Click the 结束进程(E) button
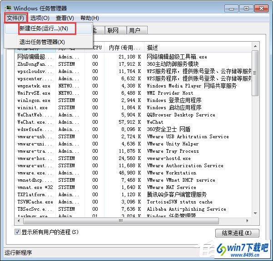This screenshot has width=273, height=261. [237, 233]
